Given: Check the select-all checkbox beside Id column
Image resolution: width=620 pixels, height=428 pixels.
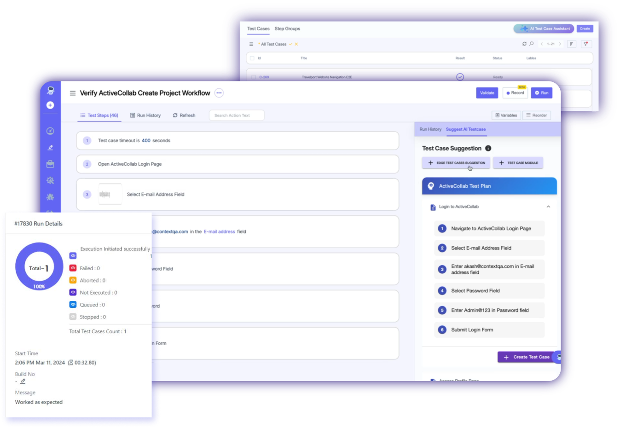Looking at the screenshot, I should coord(252,58).
